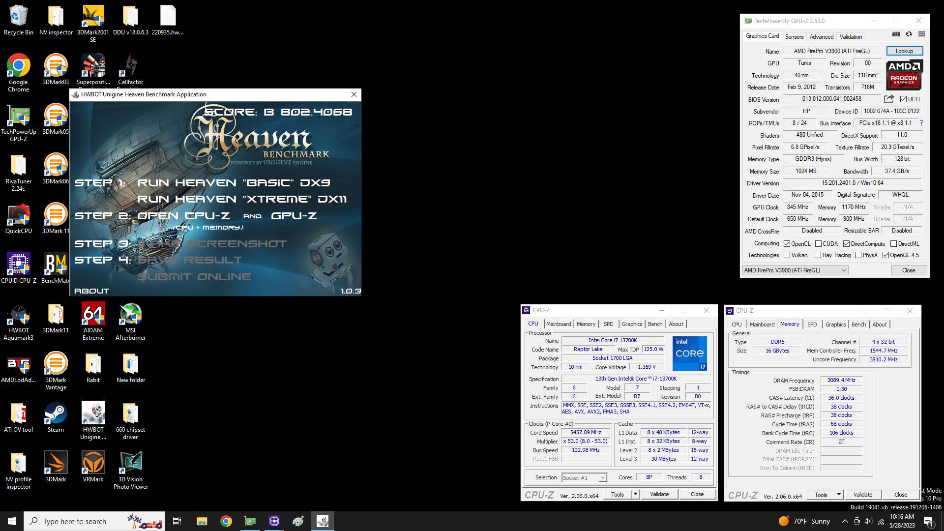Open SPD tab in right CPU-Z window

pyautogui.click(x=812, y=324)
